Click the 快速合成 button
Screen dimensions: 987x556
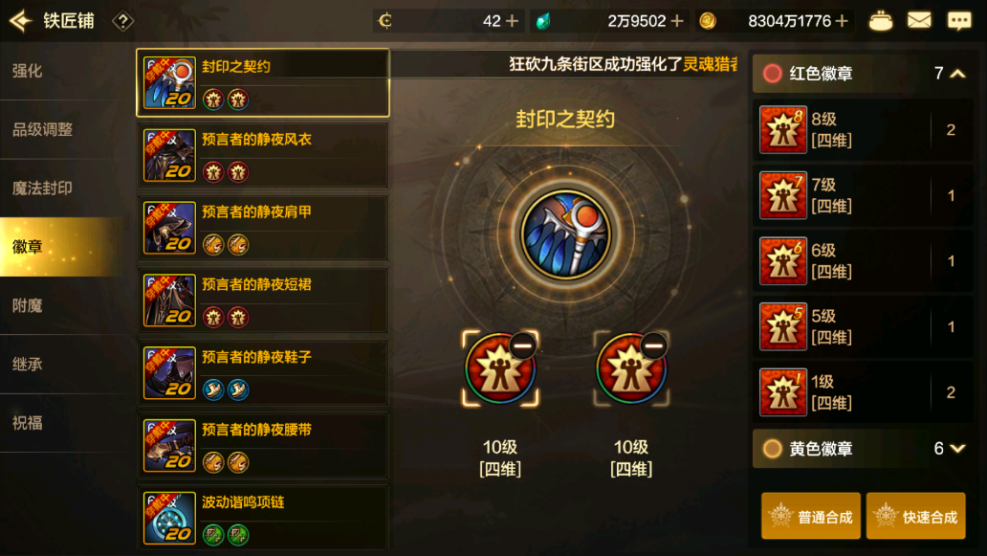(916, 517)
